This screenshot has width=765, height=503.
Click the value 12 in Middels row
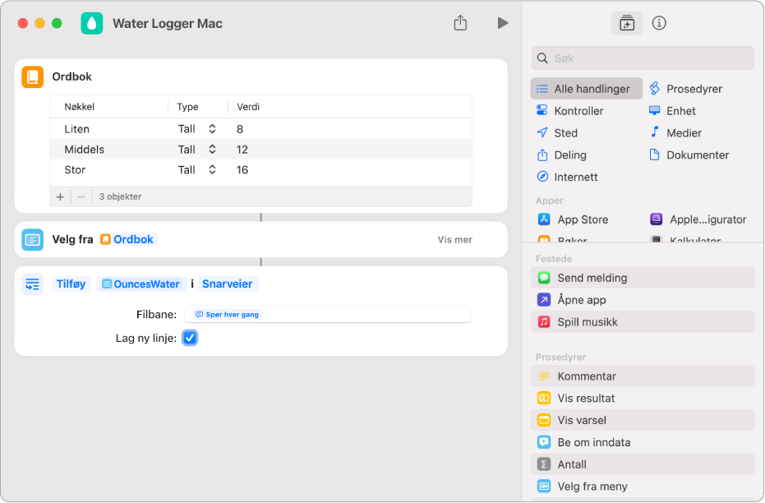click(242, 150)
